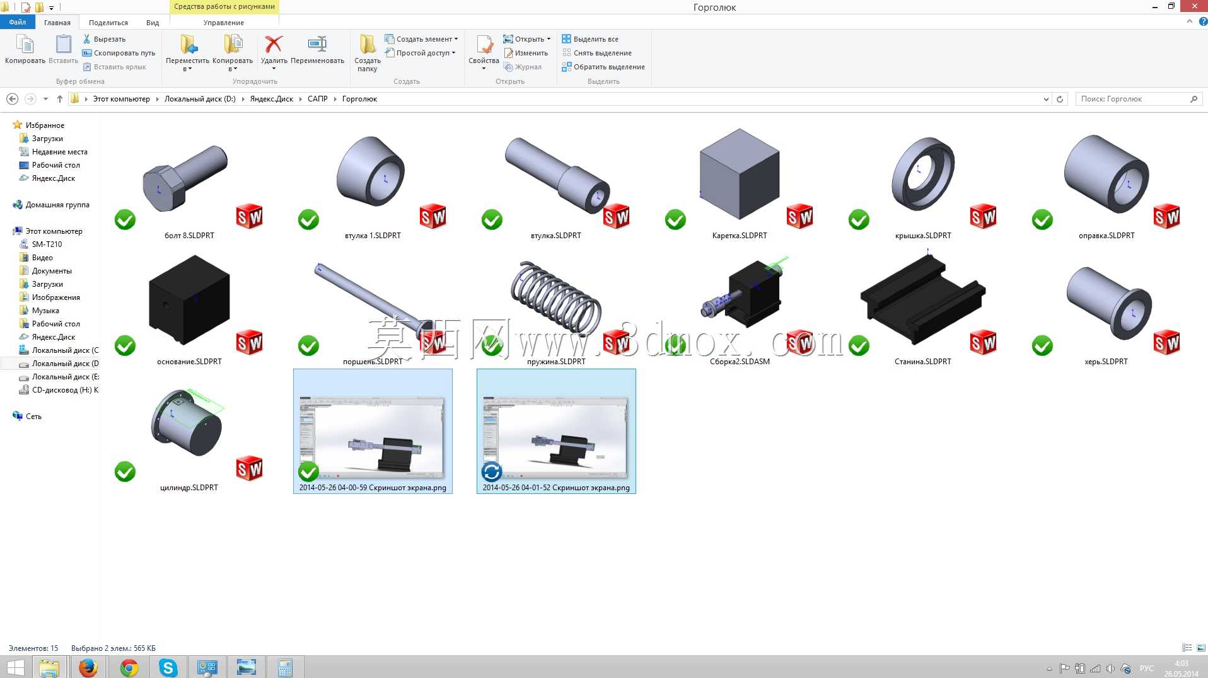Click the Cut (Вырезать) scissors icon
The height and width of the screenshot is (678, 1208).
(87, 39)
